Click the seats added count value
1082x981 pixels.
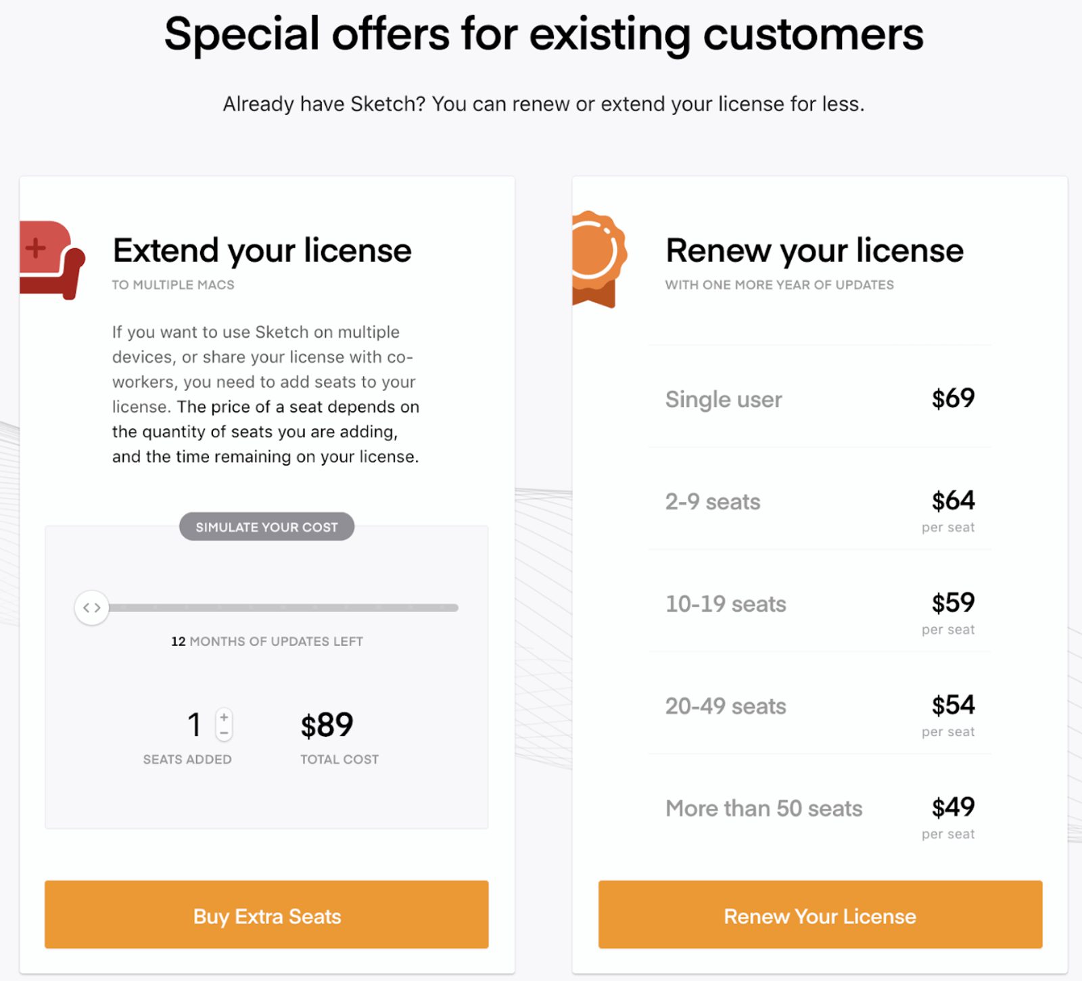(x=194, y=725)
